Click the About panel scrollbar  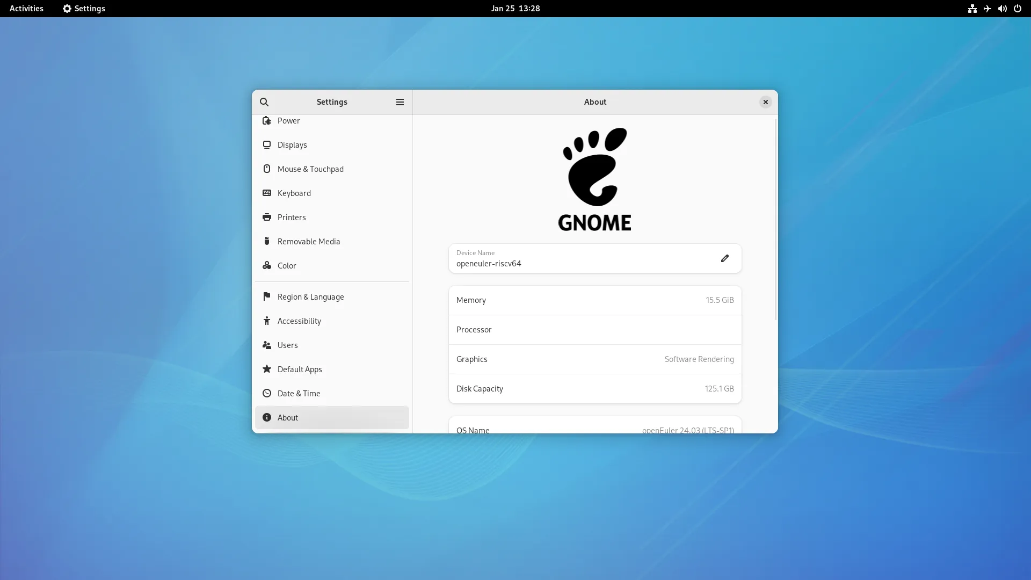pyautogui.click(x=775, y=220)
